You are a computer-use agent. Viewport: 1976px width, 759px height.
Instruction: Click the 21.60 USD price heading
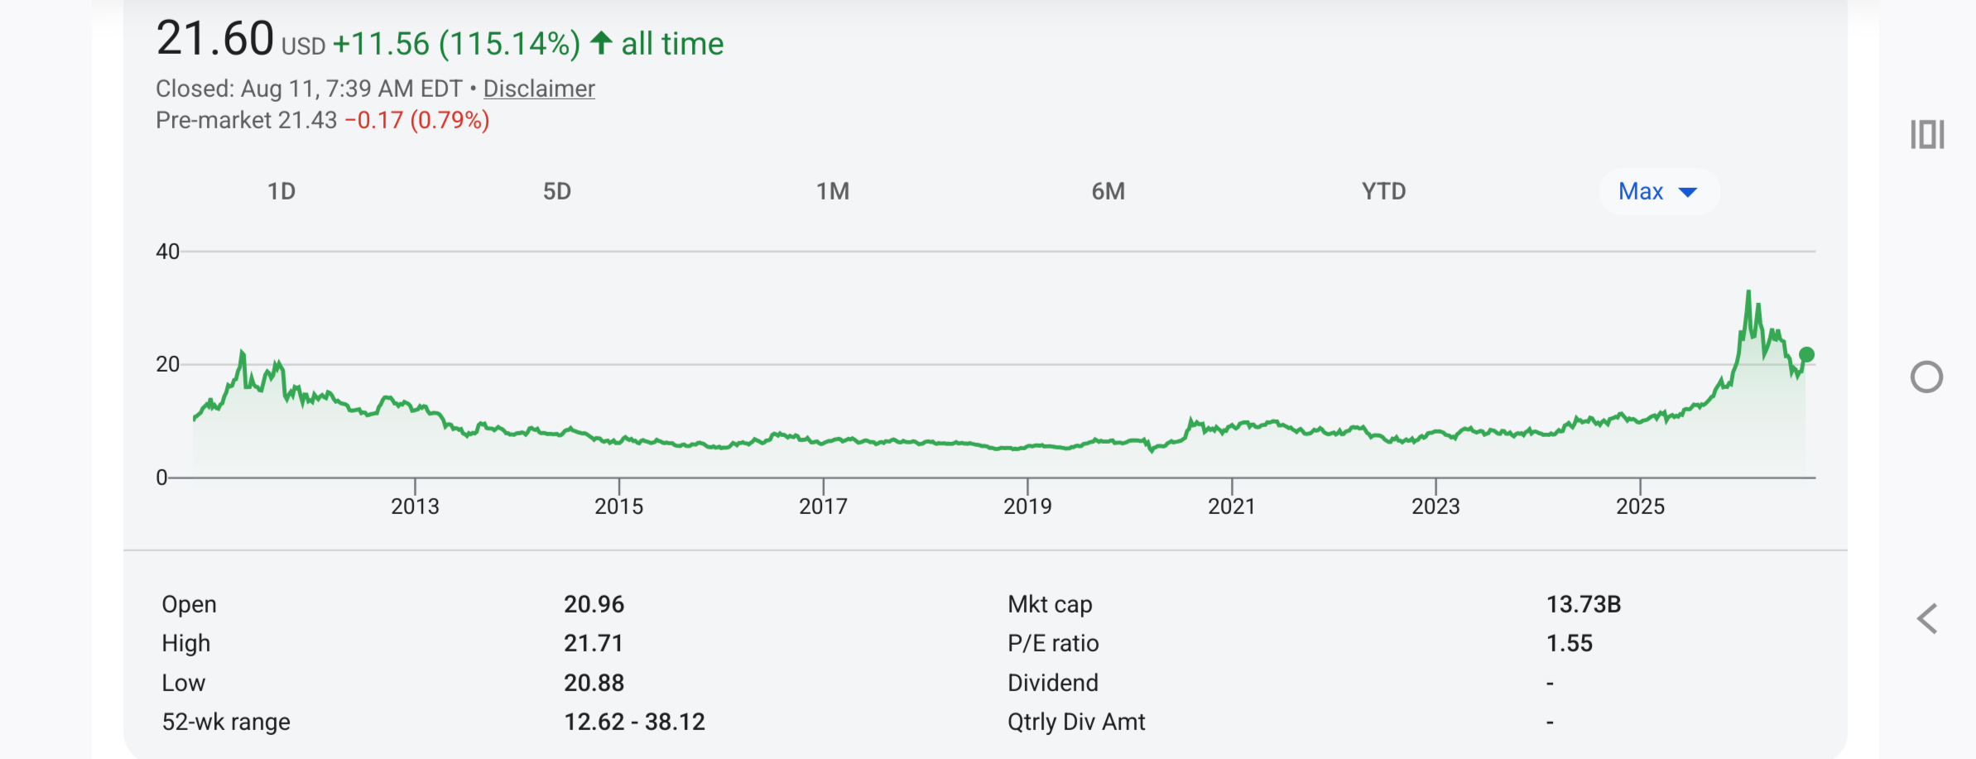pyautogui.click(x=241, y=40)
